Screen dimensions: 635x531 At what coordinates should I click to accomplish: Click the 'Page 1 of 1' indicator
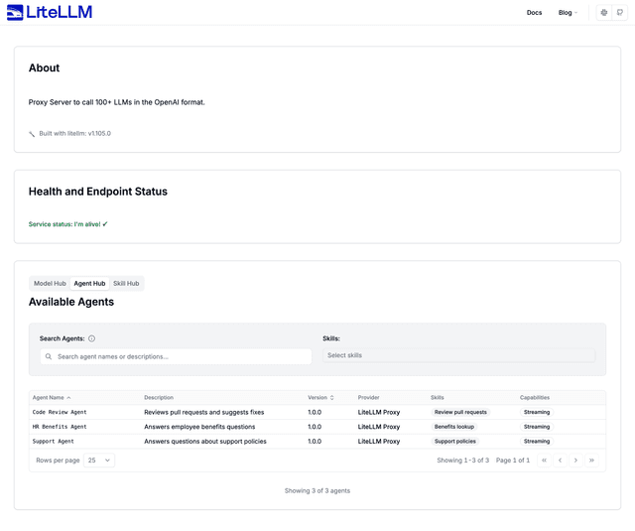(x=513, y=461)
